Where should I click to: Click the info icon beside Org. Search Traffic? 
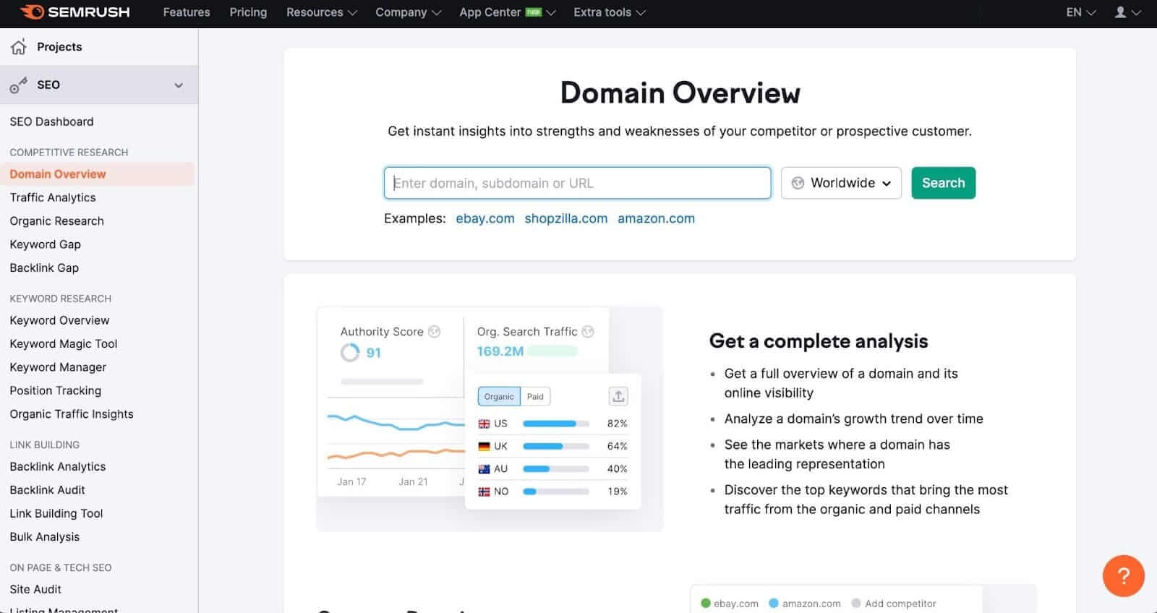588,332
